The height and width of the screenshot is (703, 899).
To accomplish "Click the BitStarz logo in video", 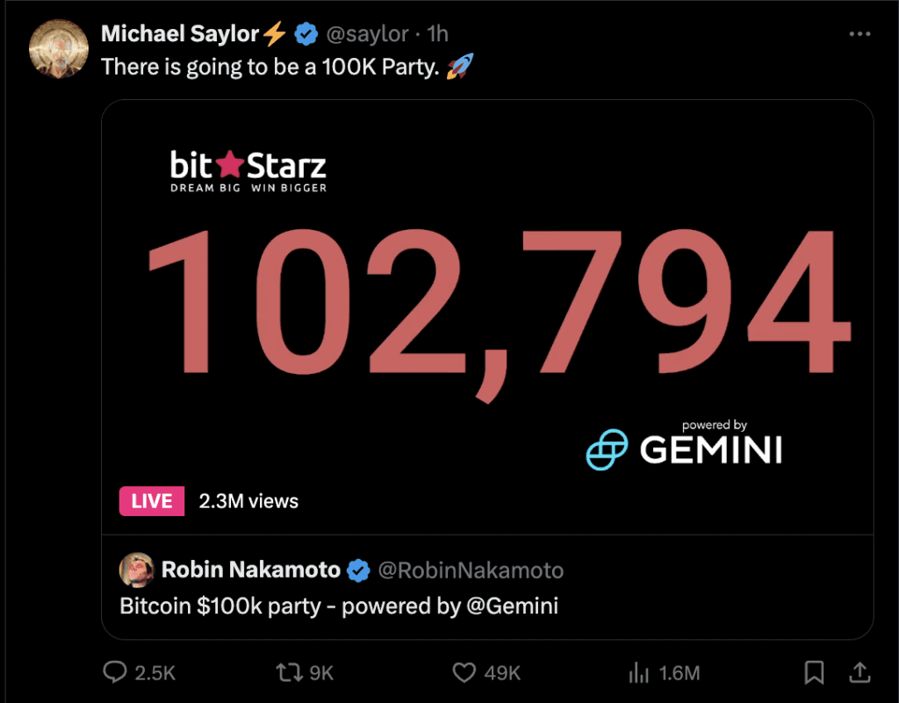I will 248,171.
